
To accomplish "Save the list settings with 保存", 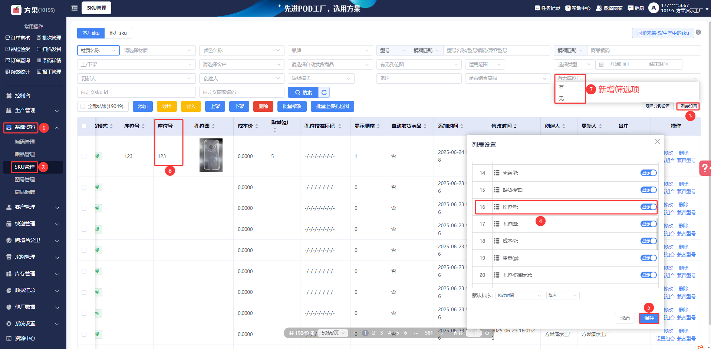I will point(649,318).
